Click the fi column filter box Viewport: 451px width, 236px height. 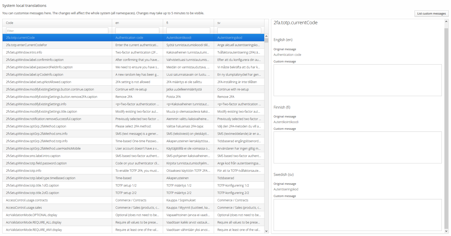tap(188, 31)
